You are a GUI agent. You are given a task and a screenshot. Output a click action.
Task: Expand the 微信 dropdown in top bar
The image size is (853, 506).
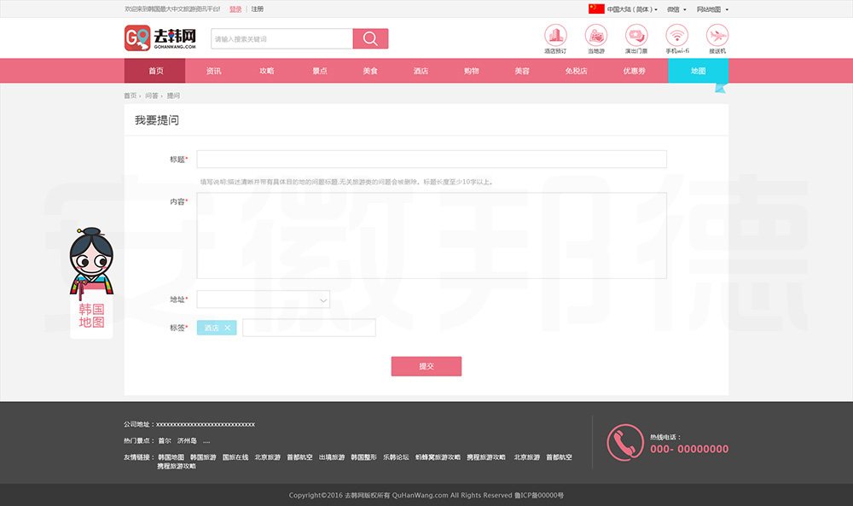pyautogui.click(x=678, y=9)
